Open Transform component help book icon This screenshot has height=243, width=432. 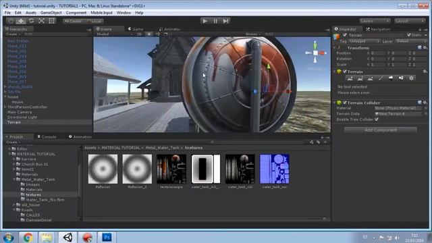click(420, 48)
